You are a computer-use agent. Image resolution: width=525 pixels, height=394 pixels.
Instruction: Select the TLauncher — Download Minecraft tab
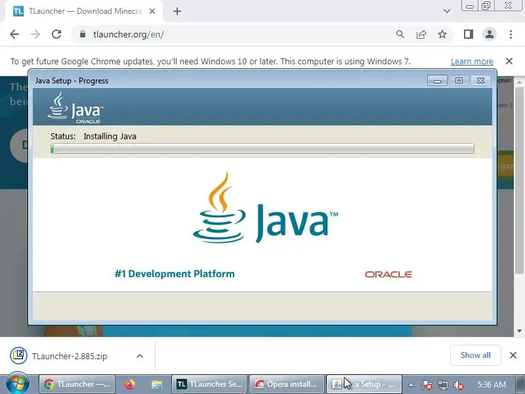pos(85,11)
